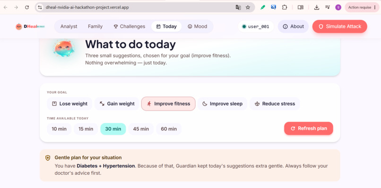Set time available to 10 min
The height and width of the screenshot is (188, 381).
click(59, 129)
